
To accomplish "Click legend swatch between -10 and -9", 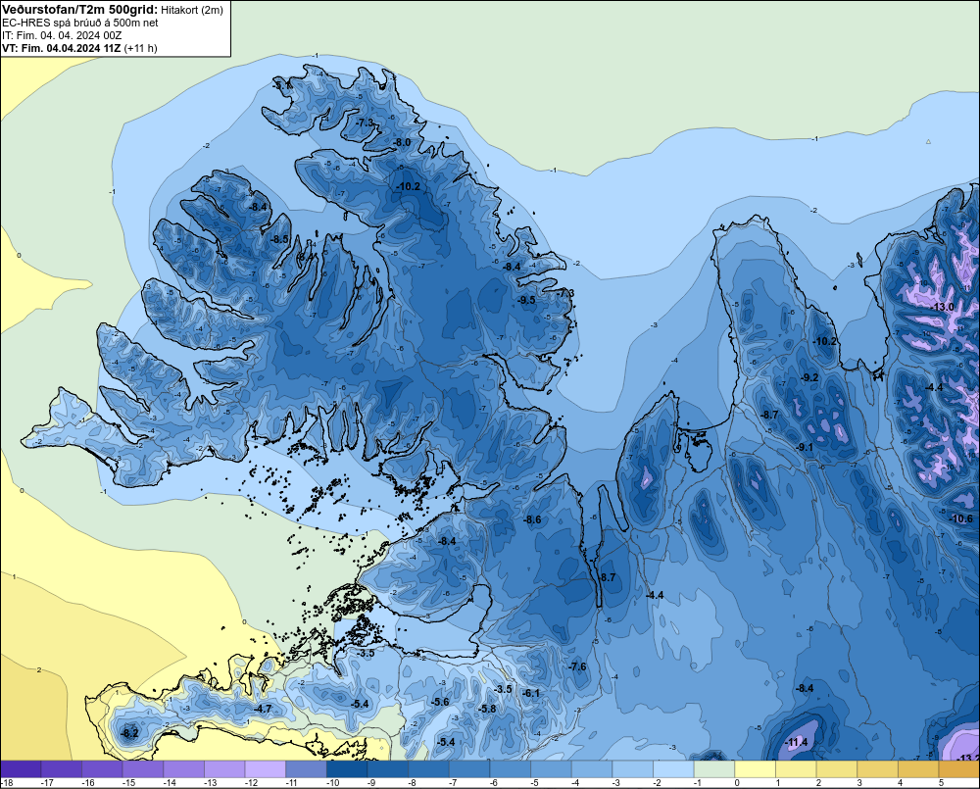I will click(x=347, y=769).
